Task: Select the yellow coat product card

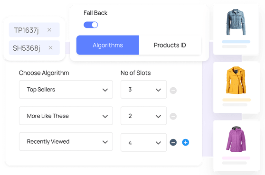Action: (237, 88)
